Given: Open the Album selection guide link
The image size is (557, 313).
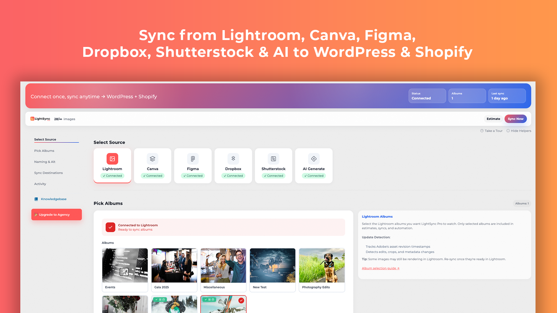Looking at the screenshot, I should click(x=381, y=268).
